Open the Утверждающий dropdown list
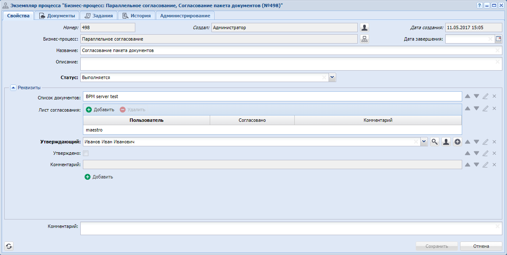 (x=425, y=142)
